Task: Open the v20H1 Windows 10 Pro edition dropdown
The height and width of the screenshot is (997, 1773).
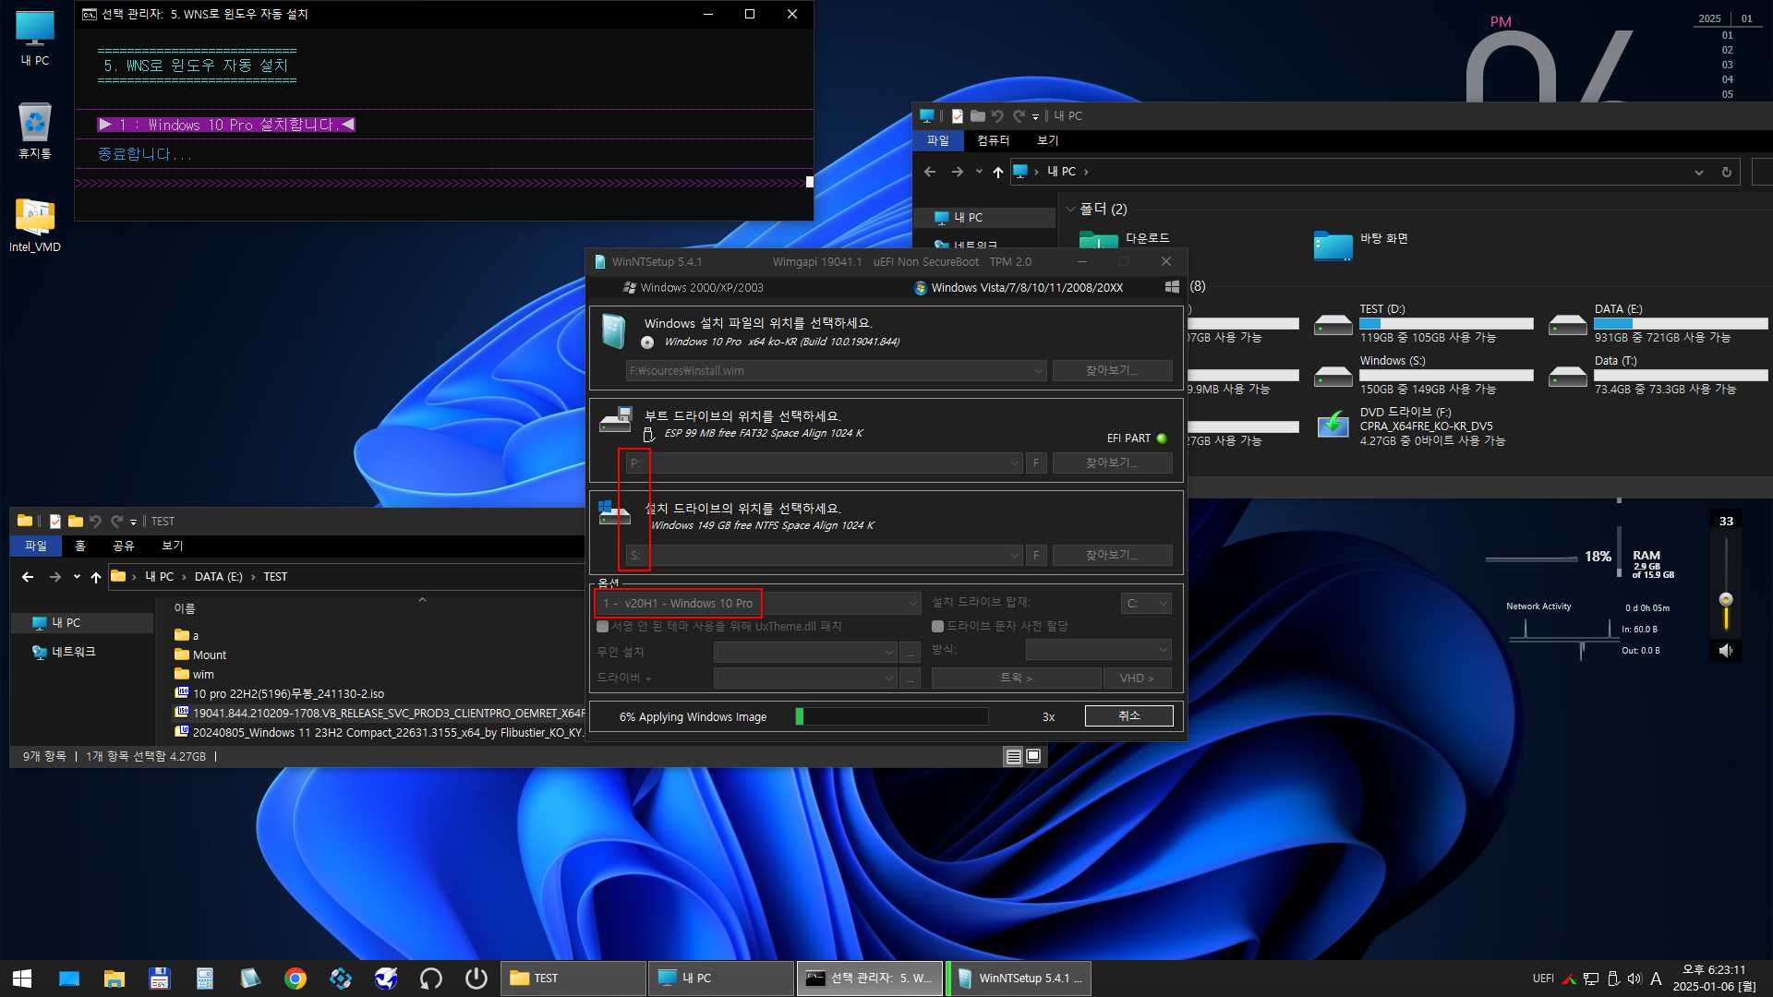Action: [x=912, y=604]
